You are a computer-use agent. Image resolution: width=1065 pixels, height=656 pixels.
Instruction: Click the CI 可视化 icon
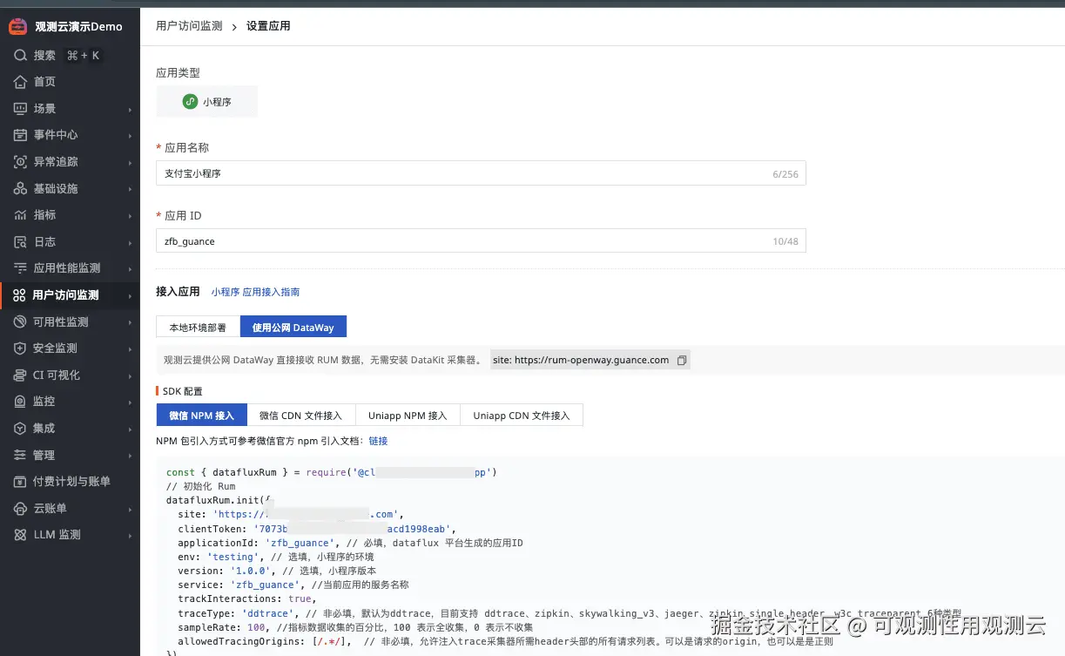(20, 375)
